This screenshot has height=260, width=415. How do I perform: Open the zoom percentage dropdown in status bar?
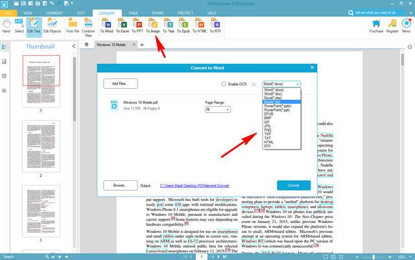click(410, 257)
